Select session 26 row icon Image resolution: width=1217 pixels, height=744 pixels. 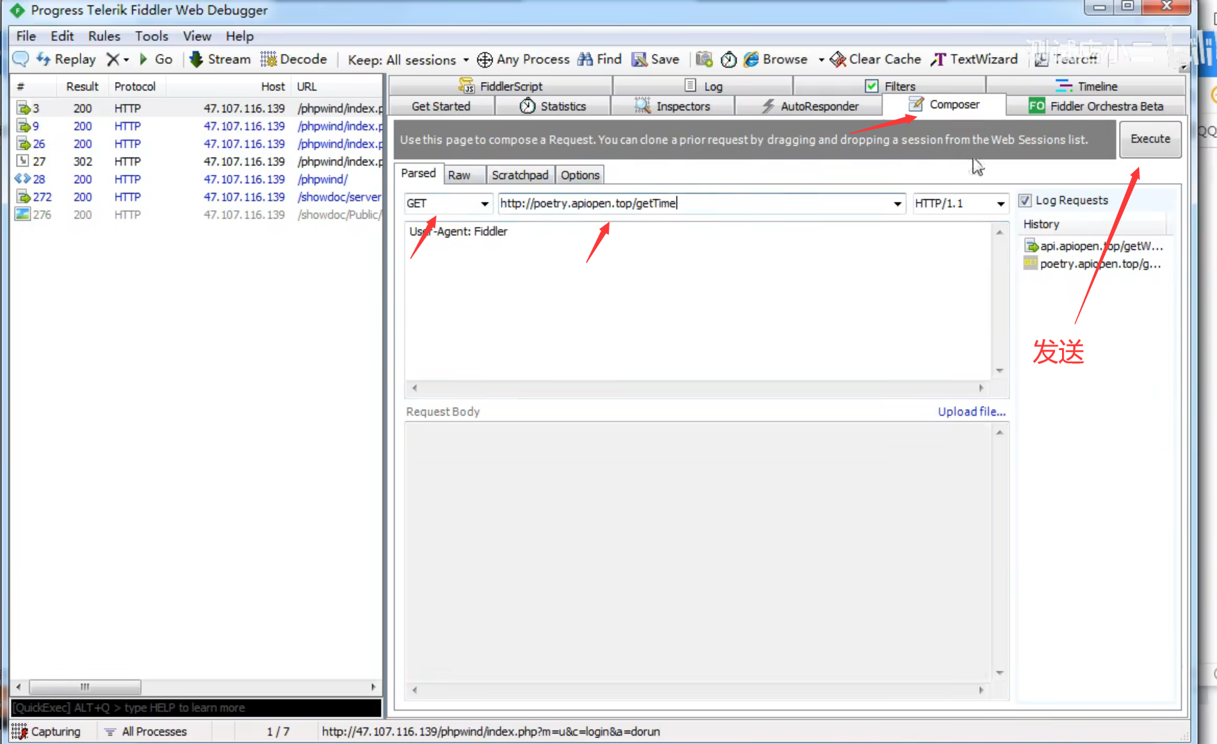[23, 144]
